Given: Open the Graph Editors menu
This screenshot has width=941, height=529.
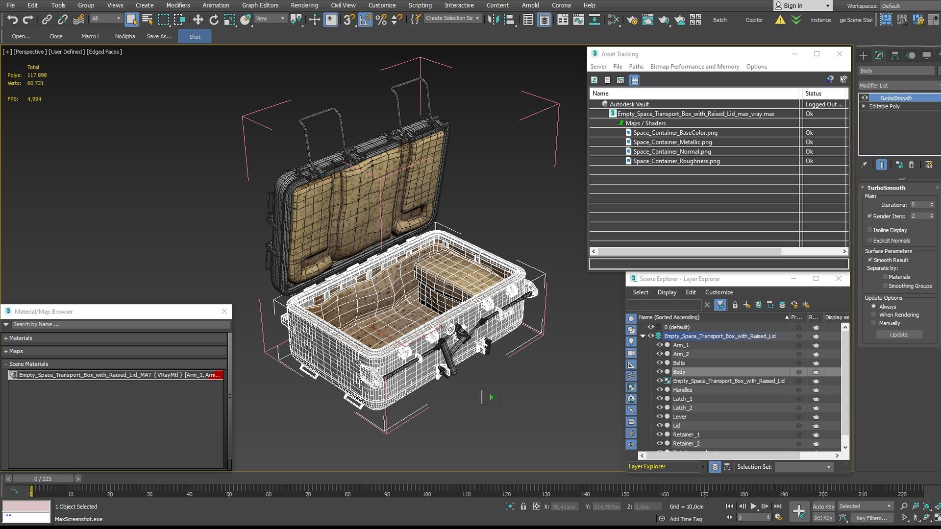Looking at the screenshot, I should [260, 5].
